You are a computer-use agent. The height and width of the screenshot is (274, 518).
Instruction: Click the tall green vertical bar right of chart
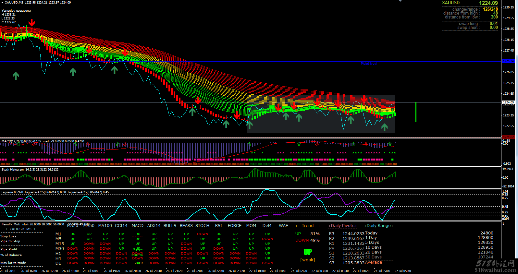[416, 112]
